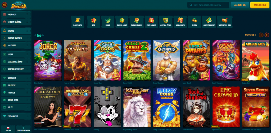Open the Devils' Treasures game thumbnail

pos(226,60)
